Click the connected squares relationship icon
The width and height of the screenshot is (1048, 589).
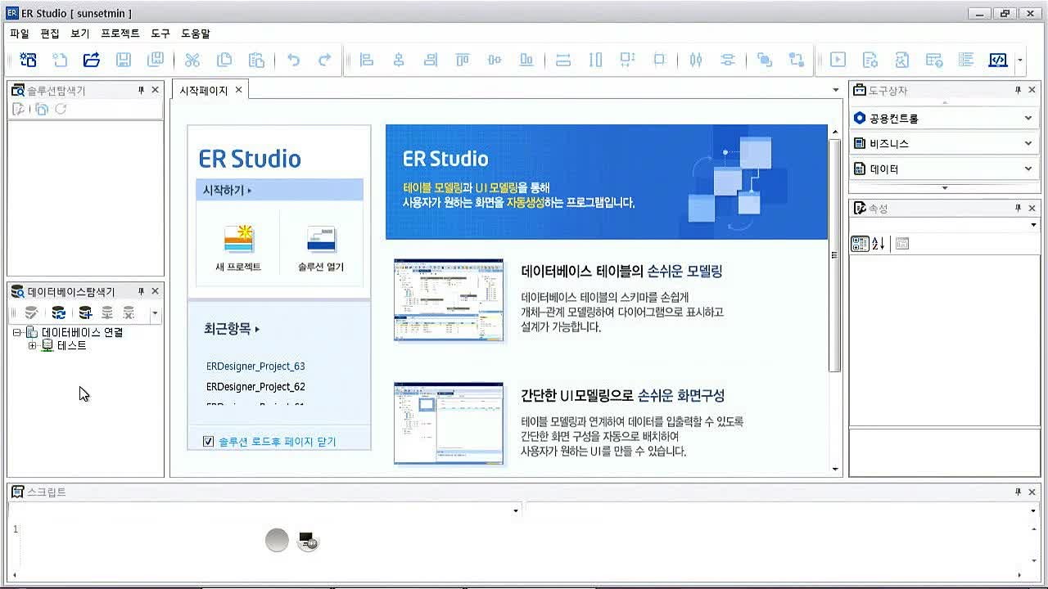point(796,60)
